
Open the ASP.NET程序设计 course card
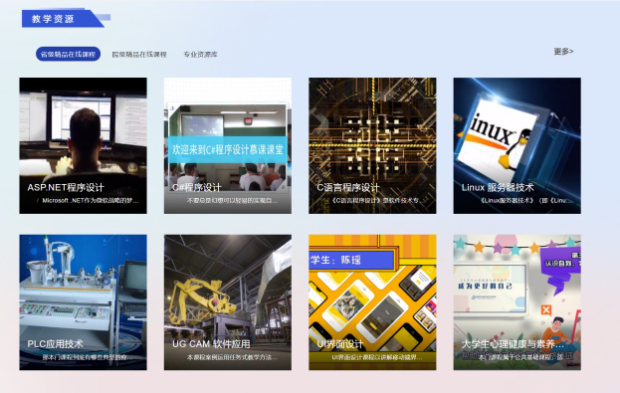(83, 145)
